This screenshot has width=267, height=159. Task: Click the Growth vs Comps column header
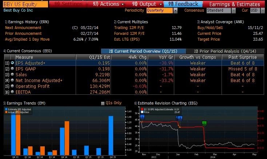tap(198, 57)
